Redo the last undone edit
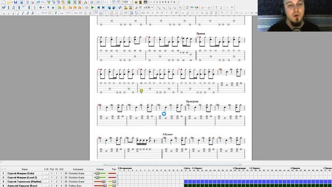332x187 pixels. click(43, 2)
